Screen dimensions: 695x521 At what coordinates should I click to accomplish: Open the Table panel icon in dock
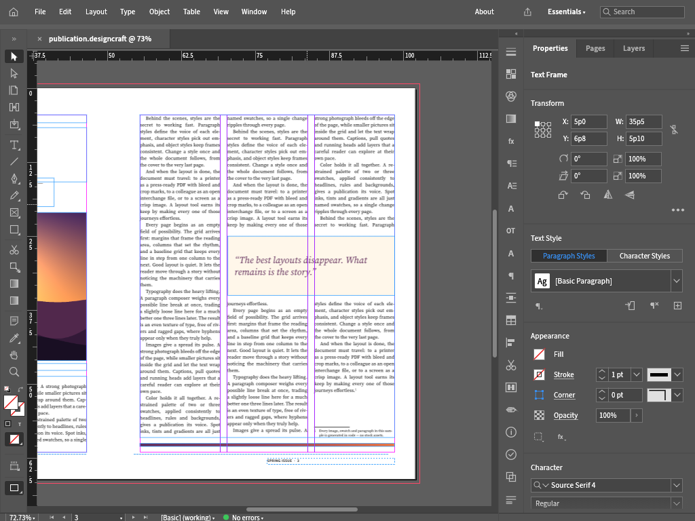[510, 320]
